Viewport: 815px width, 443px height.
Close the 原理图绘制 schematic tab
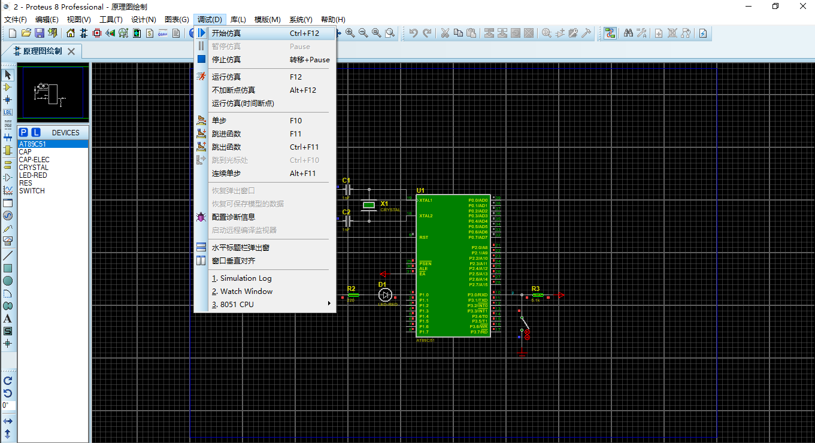71,51
